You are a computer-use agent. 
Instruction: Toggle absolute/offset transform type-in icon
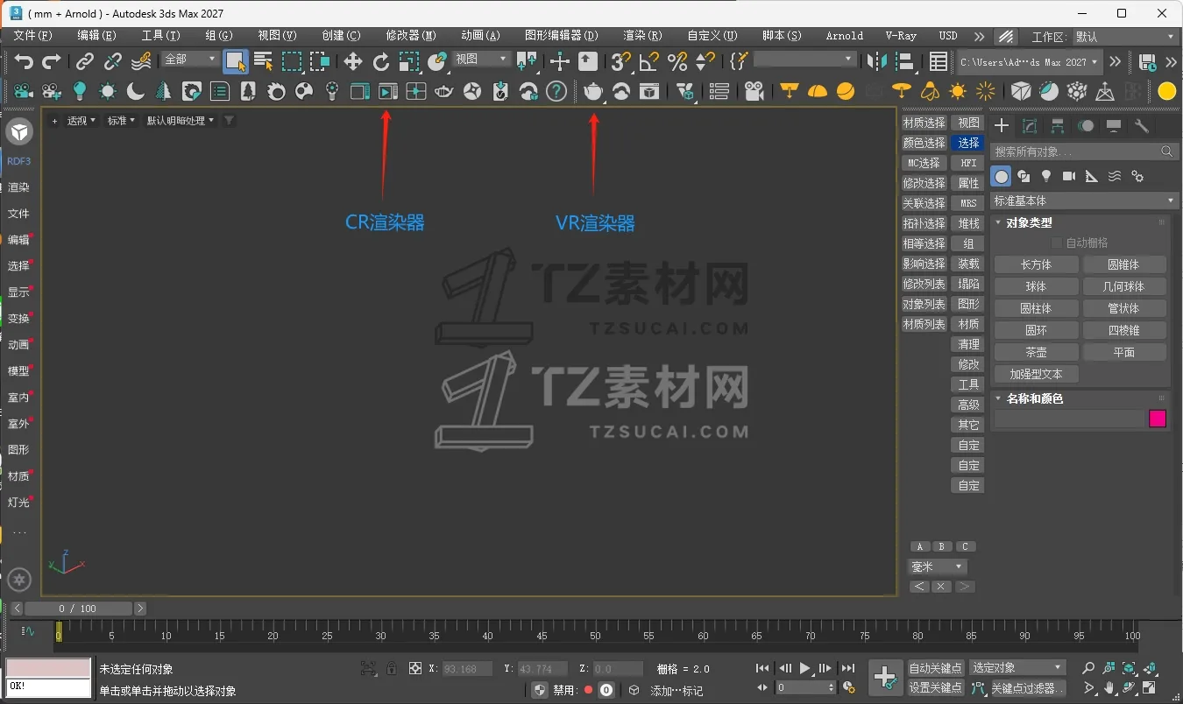tap(415, 668)
